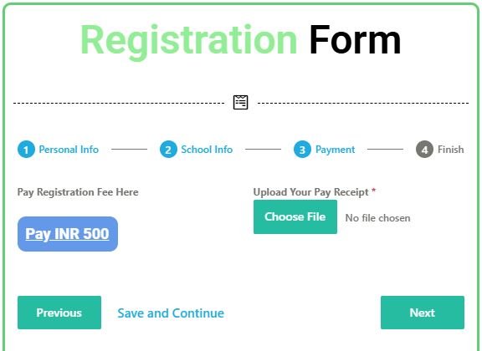Click Pay Registration Fee Here label
The height and width of the screenshot is (351, 482).
[x=78, y=192]
